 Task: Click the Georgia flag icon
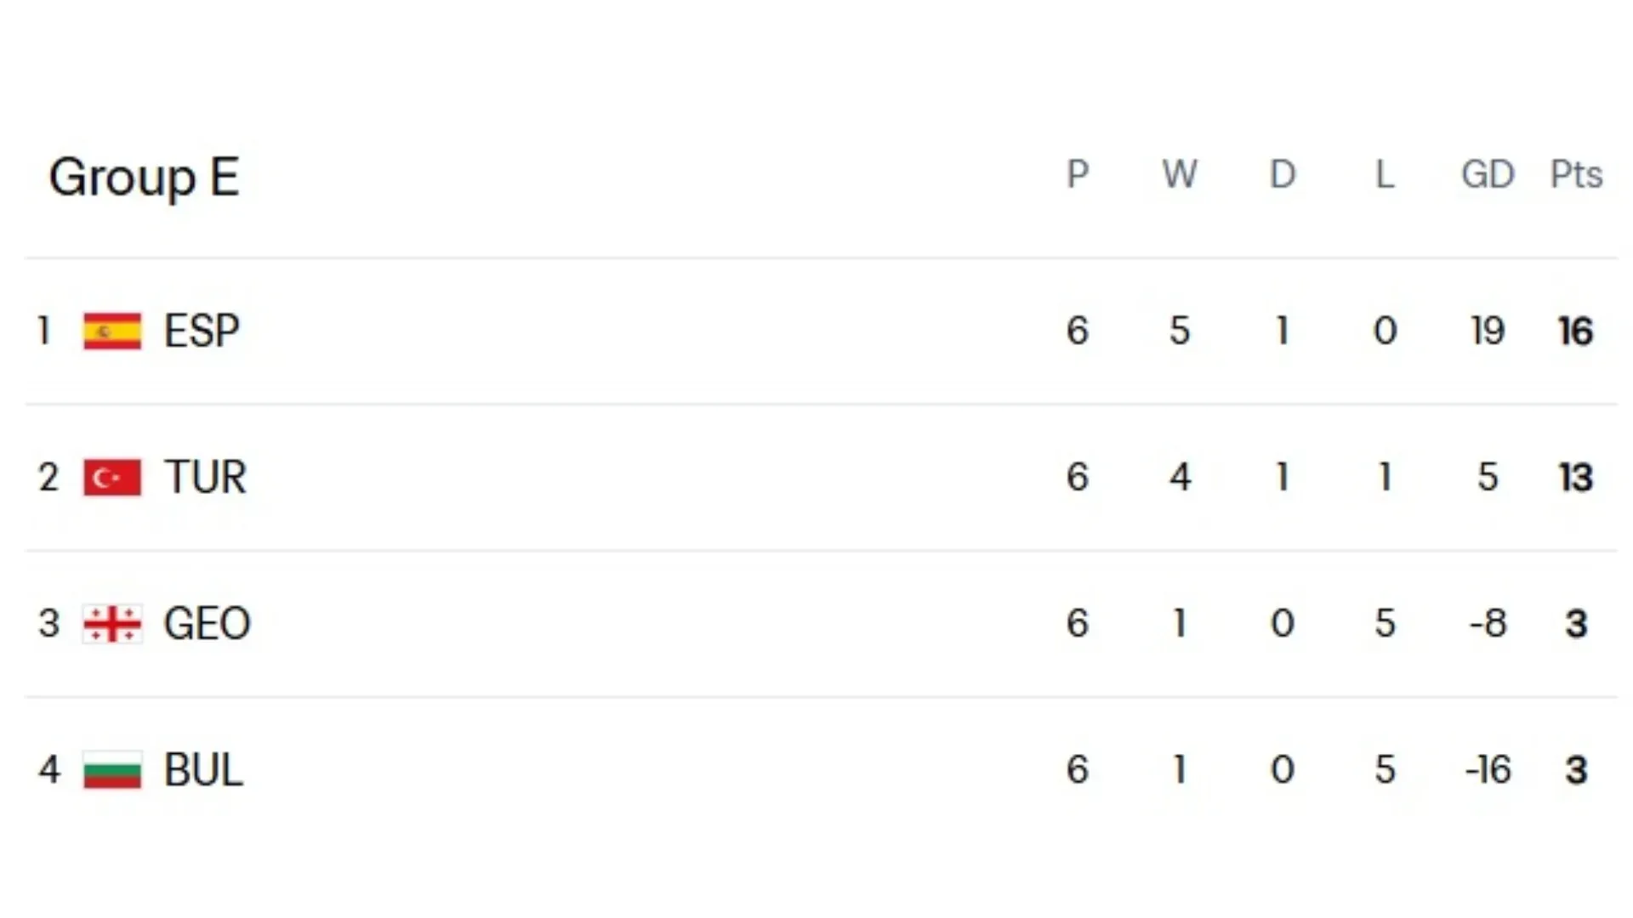tap(112, 624)
